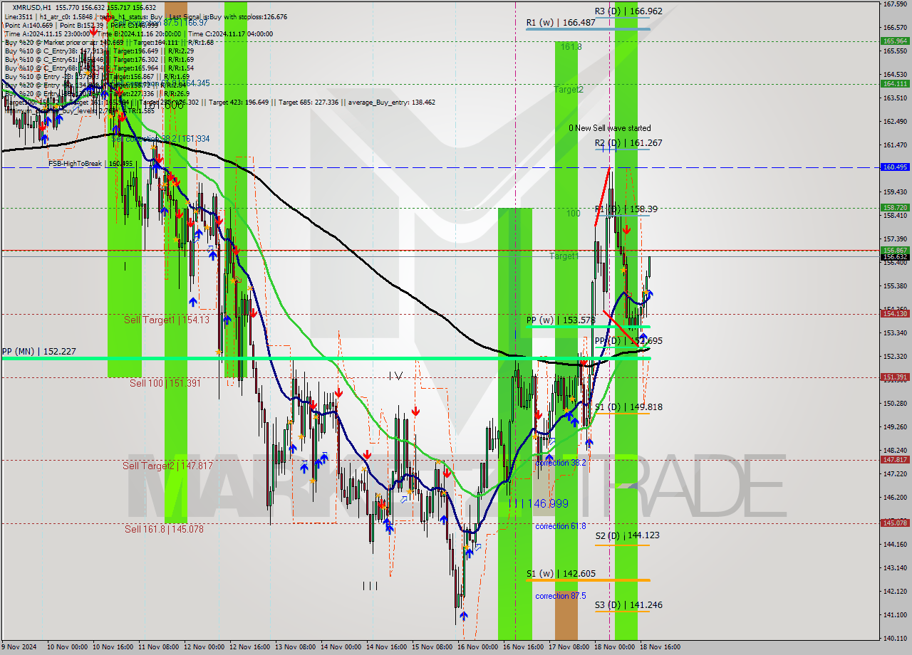Viewport: 912px width, 655px height.
Task: Click the average_Buy_entry: 138.462 info text
Action: (392, 103)
